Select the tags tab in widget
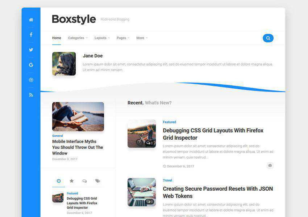 (x=97, y=181)
